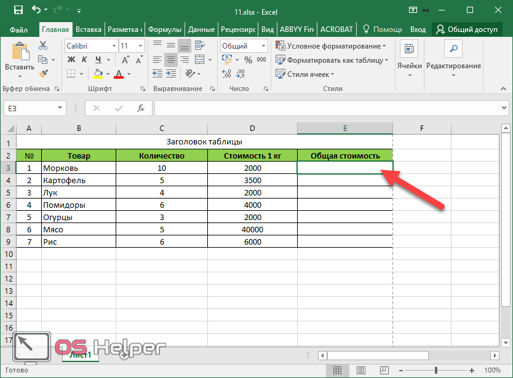This screenshot has width=513, height=378.
Task: Click the Wrap Text icon
Action: [199, 46]
